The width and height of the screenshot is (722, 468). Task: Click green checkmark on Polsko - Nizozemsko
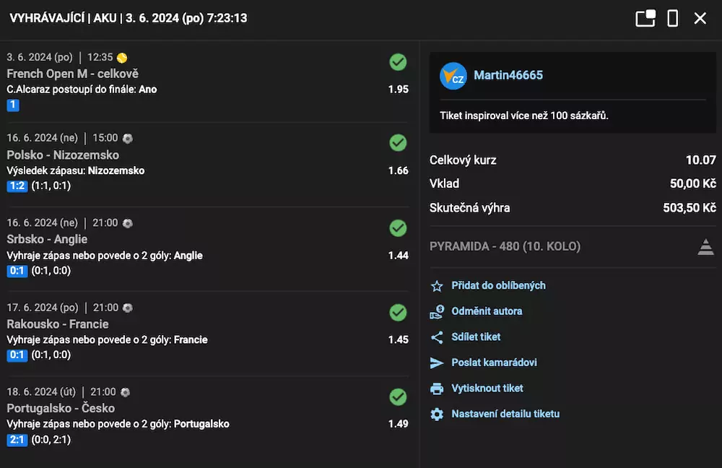398,143
